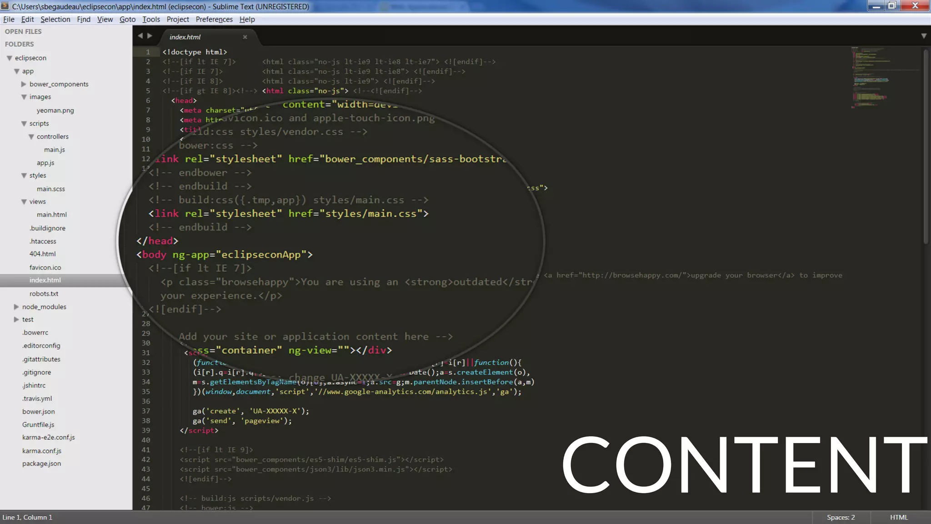
Task: Change the syntax via HTML status label
Action: (899, 517)
